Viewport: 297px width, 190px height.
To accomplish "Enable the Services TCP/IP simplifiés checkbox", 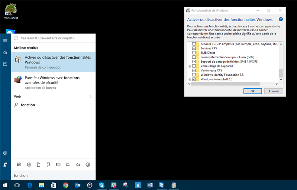I will click(194, 44).
